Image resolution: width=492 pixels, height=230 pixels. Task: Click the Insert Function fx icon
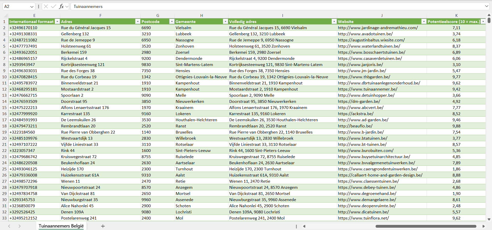(x=61, y=6)
